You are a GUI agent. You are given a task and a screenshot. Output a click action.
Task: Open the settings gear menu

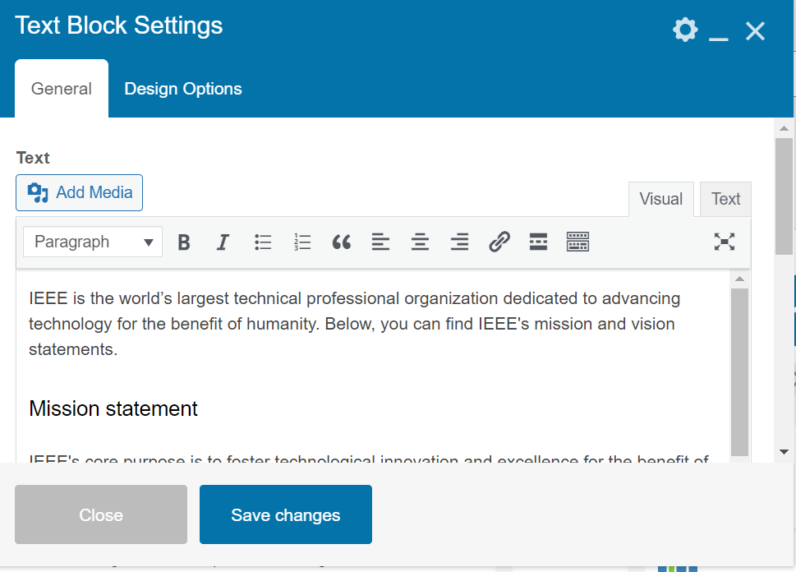pos(684,30)
